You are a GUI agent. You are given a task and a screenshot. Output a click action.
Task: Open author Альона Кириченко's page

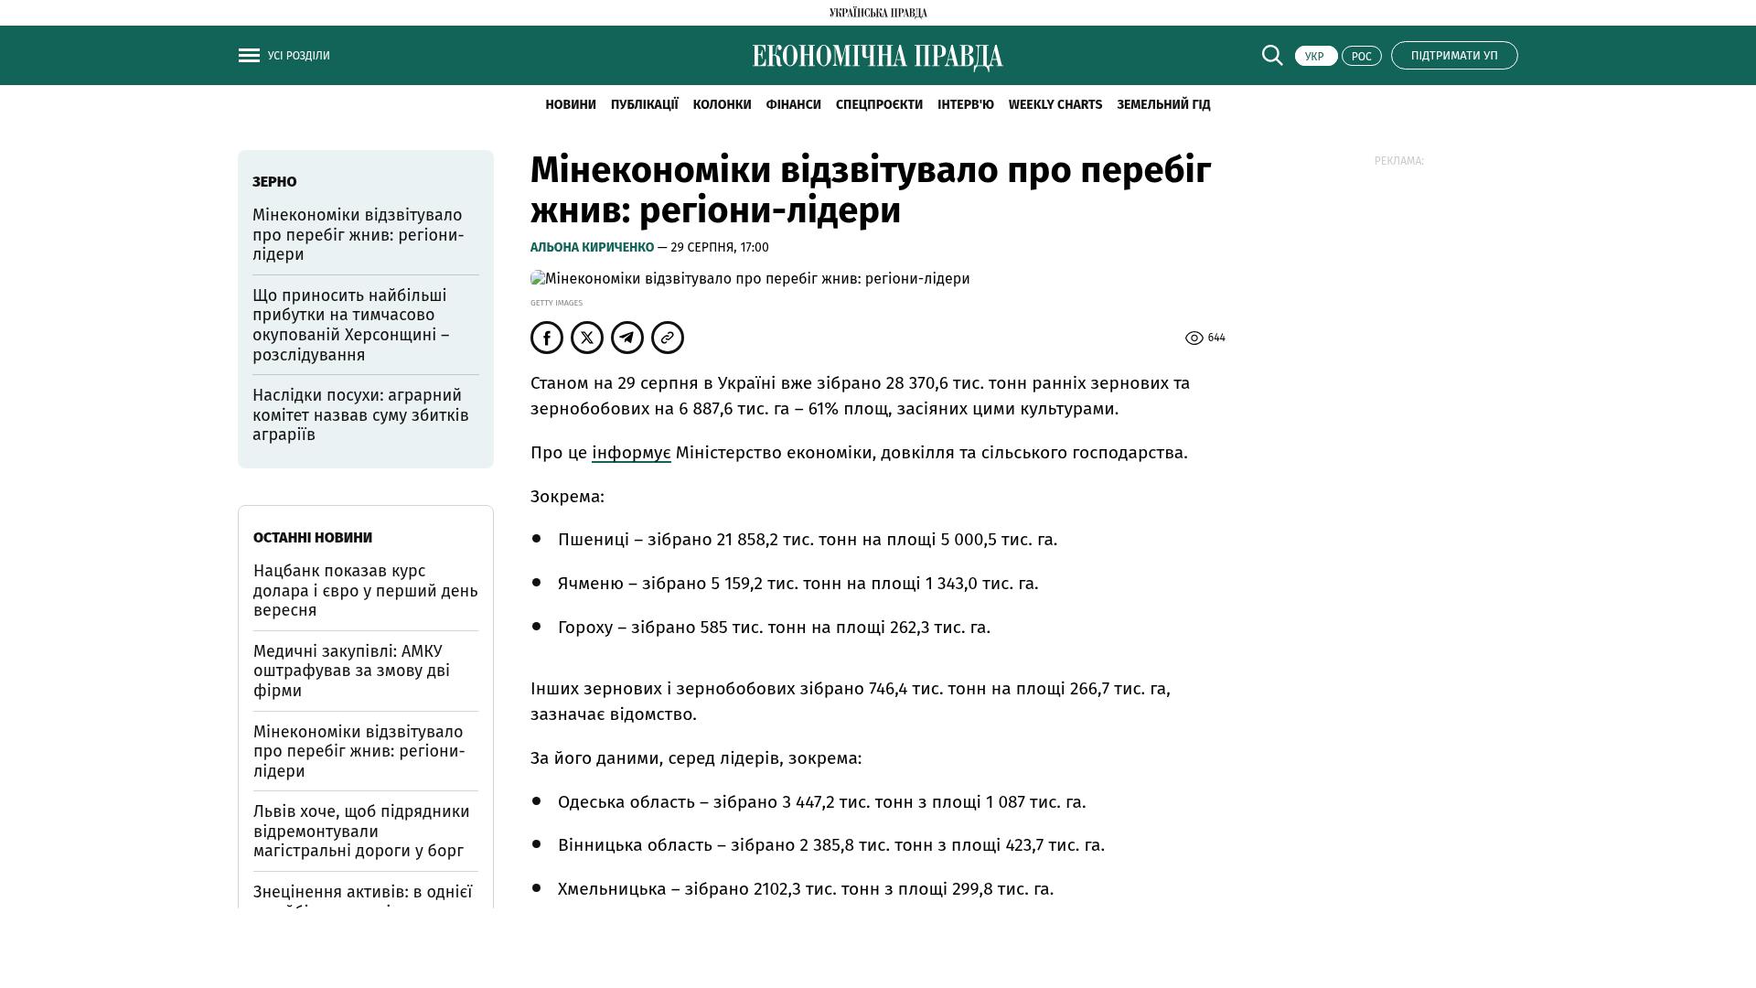point(592,248)
